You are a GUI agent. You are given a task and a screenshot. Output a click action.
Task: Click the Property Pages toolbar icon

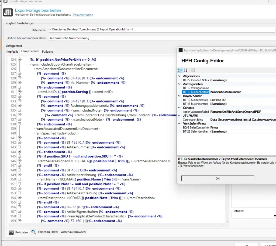[x=193, y=70]
